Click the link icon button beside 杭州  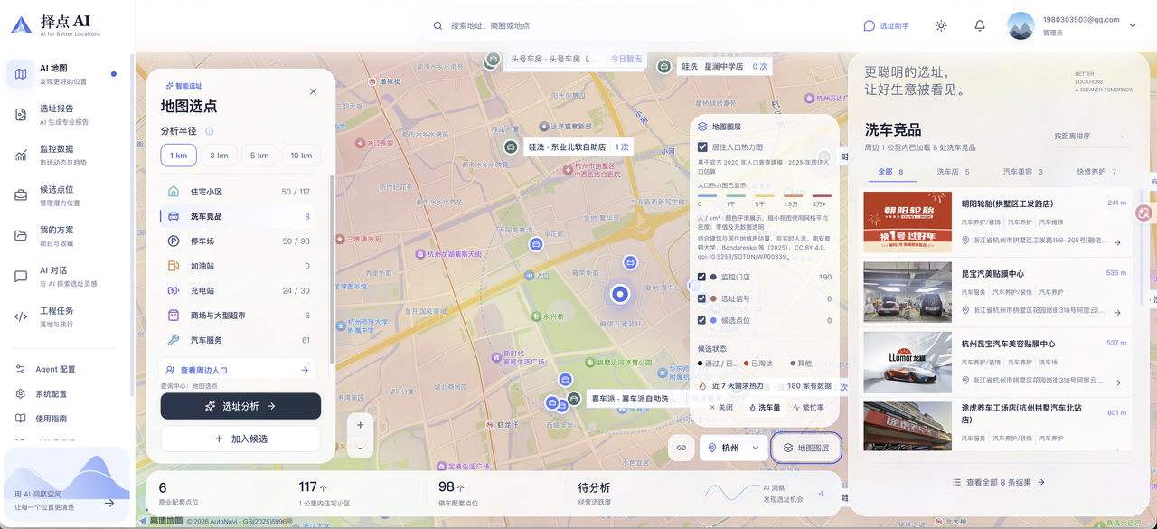682,448
